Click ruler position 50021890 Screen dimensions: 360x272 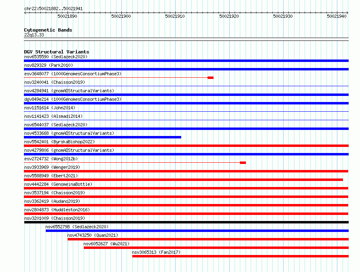coord(67,16)
